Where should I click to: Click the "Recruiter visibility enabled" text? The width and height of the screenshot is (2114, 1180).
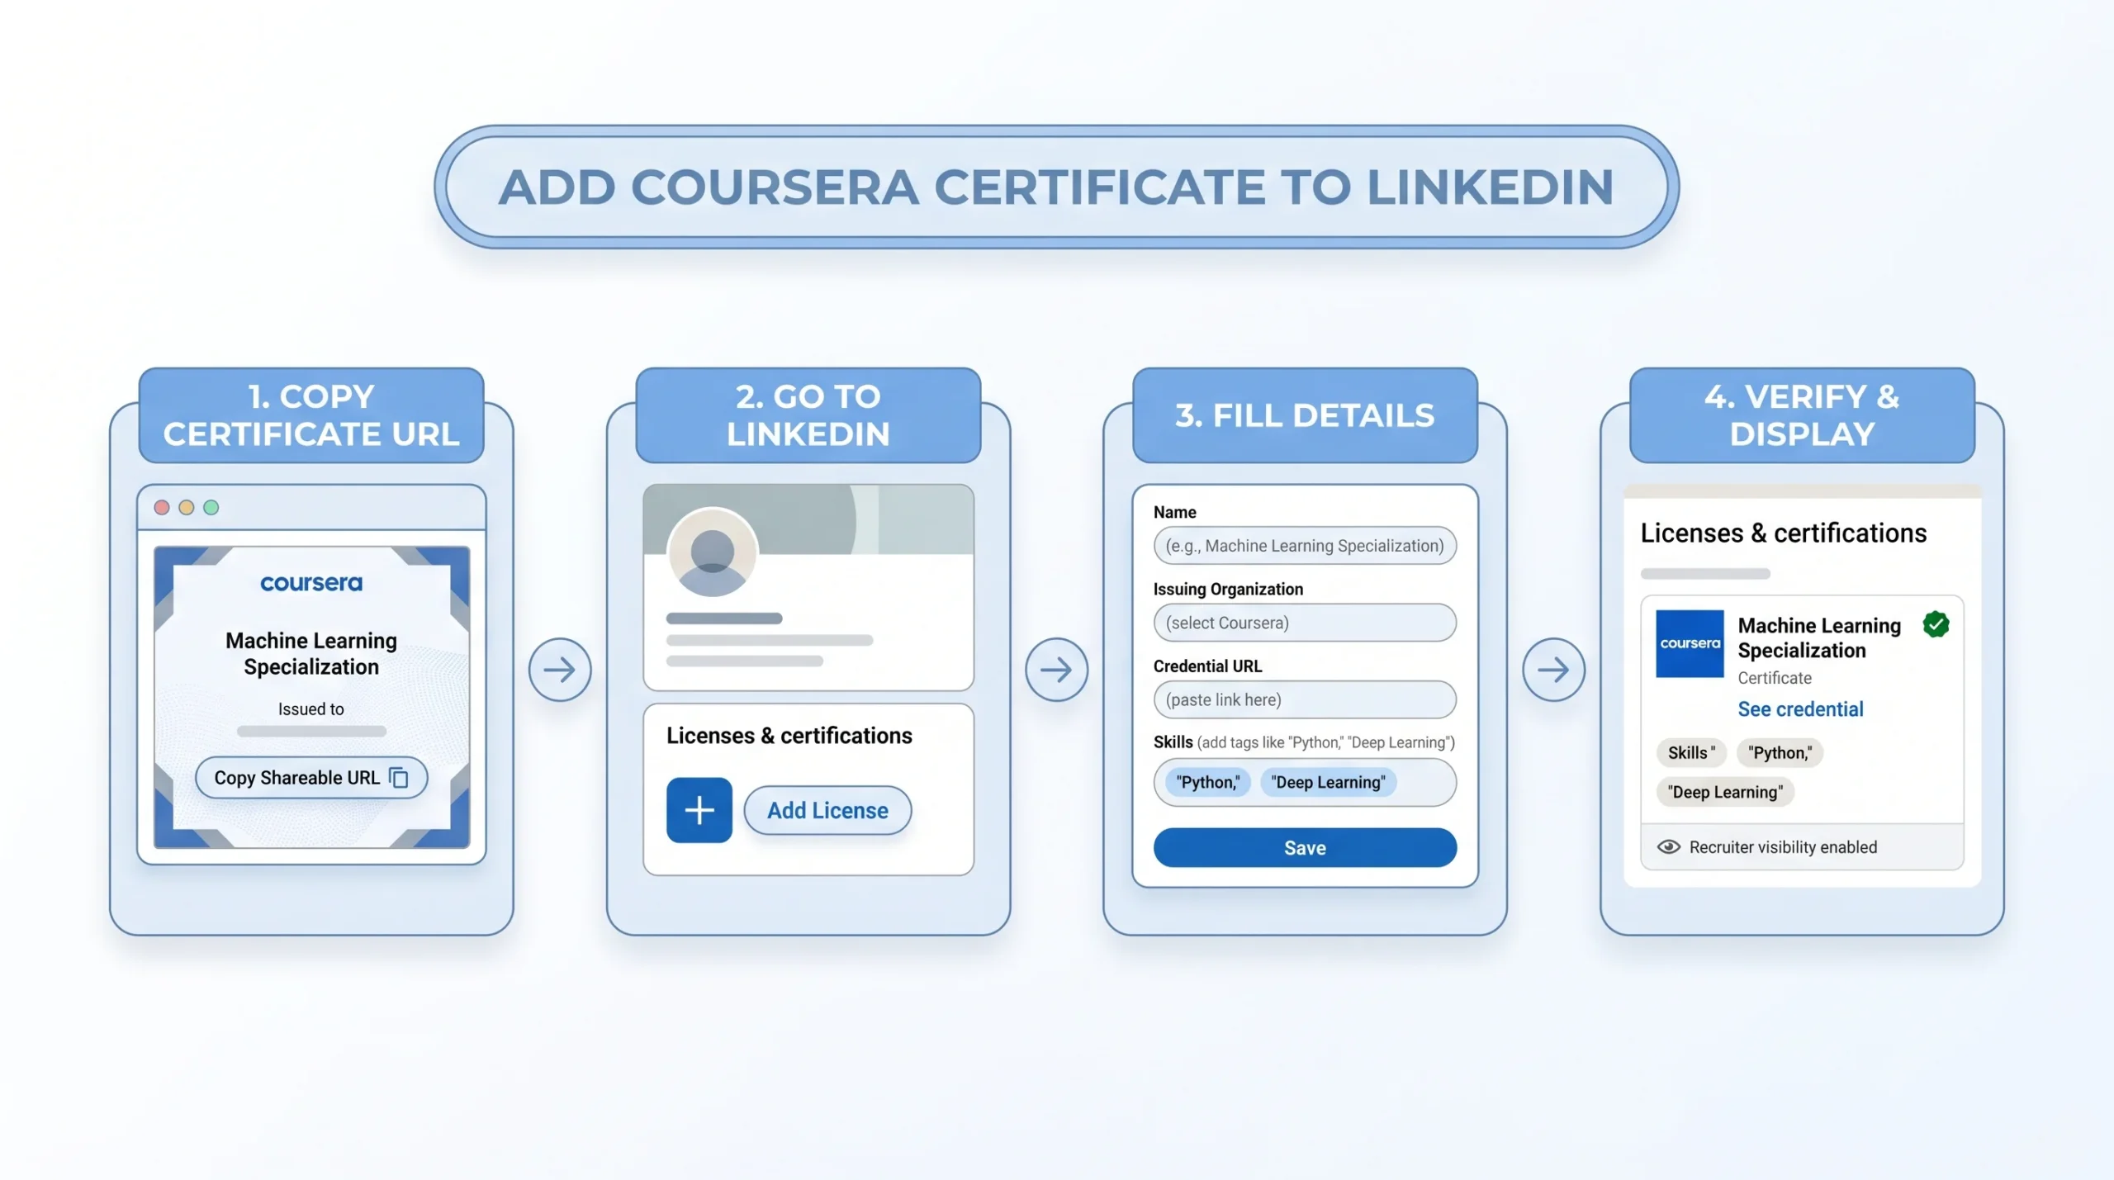[x=1783, y=846]
